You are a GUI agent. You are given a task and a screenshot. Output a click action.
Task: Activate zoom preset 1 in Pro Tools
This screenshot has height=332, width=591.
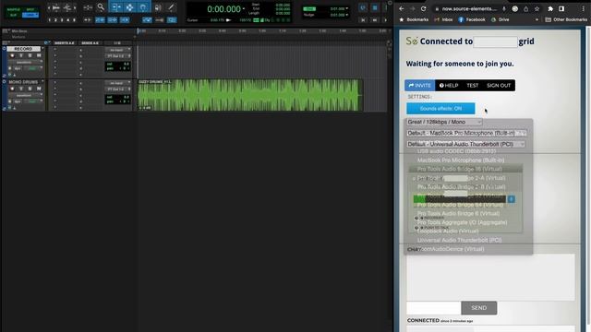[x=49, y=19]
